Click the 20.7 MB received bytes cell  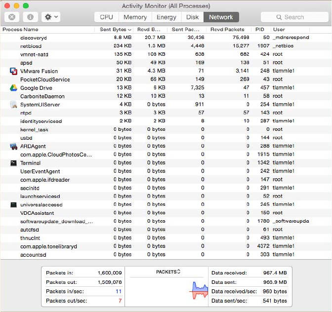(155, 38)
